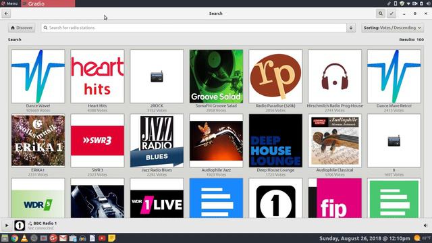Open the system tray battery icon
This screenshot has width=432, height=243.
tap(421, 3)
